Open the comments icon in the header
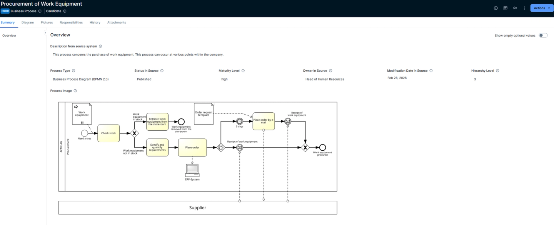Viewport: 554px width, 225px height. pos(505,8)
